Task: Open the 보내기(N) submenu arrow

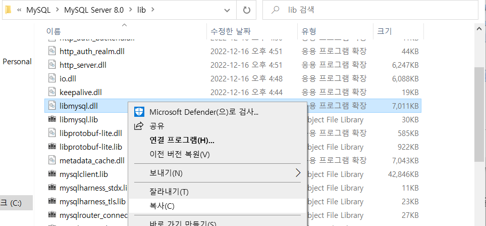Action: coord(298,173)
